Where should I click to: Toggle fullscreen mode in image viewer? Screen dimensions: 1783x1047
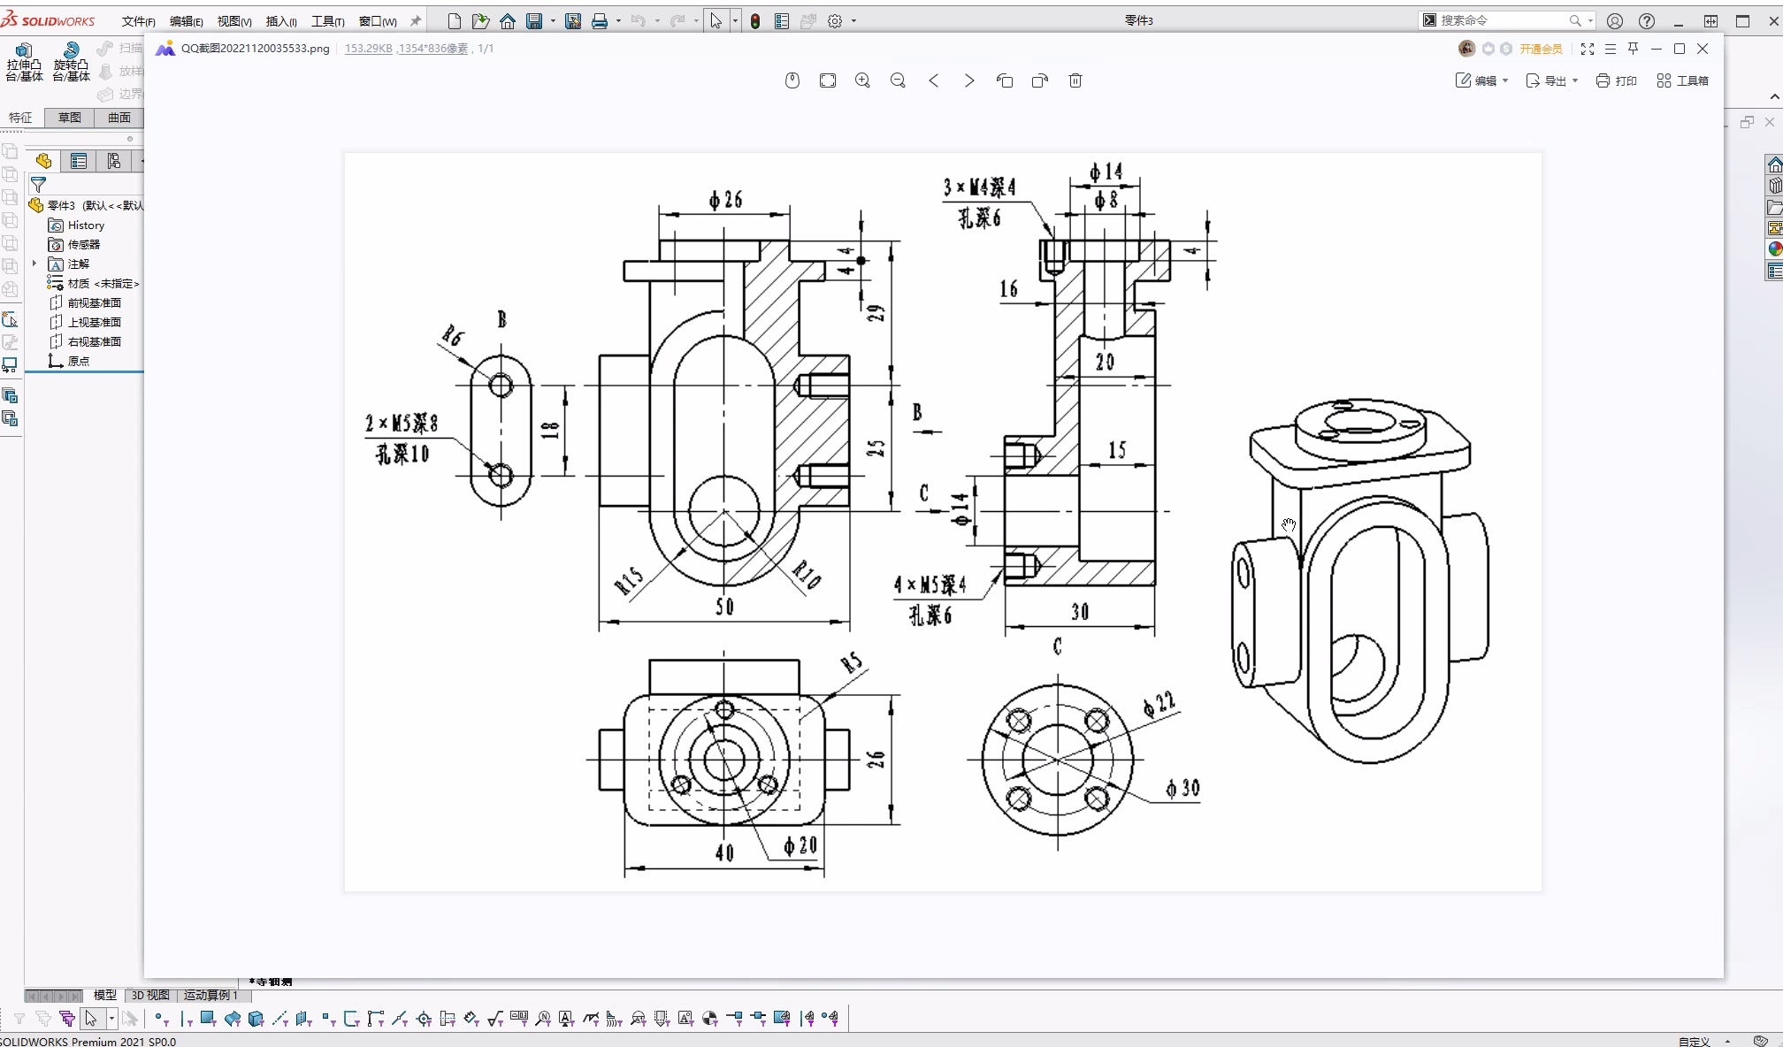1588,49
